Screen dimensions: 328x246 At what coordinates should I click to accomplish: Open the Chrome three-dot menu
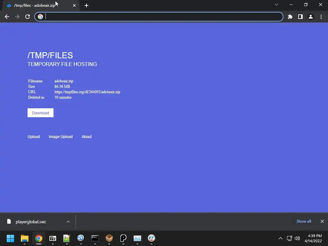[321, 17]
